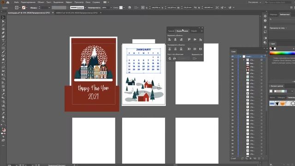Select the Pen tool
Image resolution: width=295 pixels, height=166 pixels.
(x=3, y=33)
